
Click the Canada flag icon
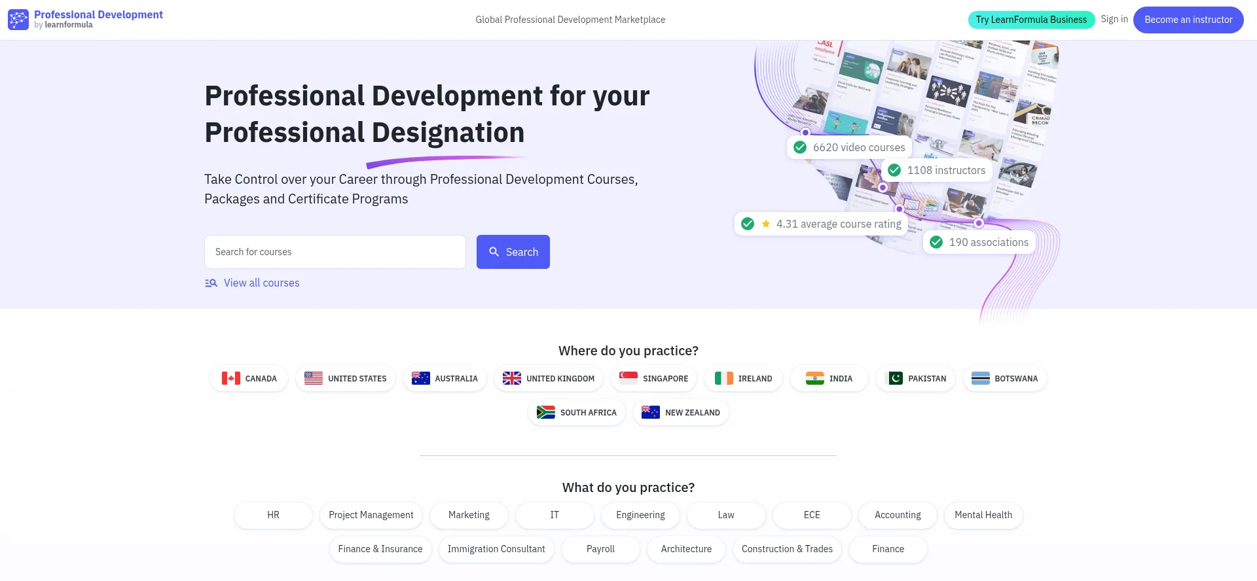(230, 378)
